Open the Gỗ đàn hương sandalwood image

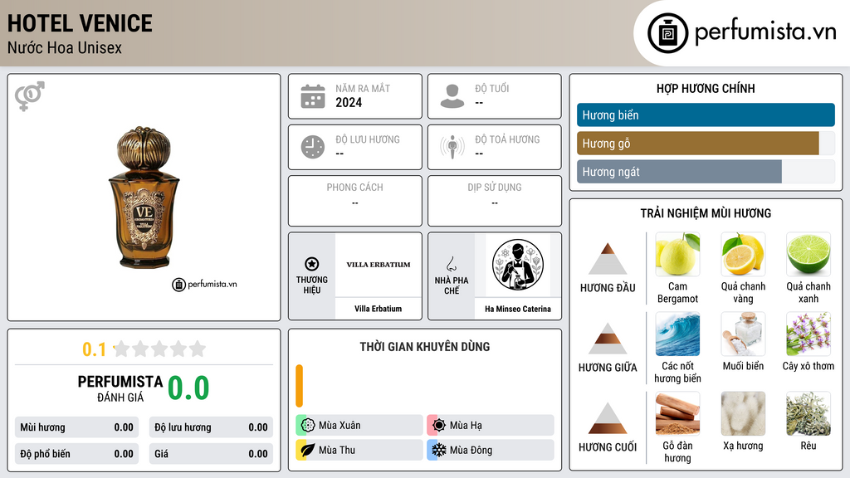(677, 413)
